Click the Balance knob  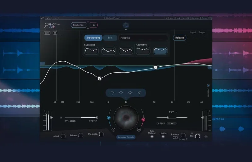[183, 135]
